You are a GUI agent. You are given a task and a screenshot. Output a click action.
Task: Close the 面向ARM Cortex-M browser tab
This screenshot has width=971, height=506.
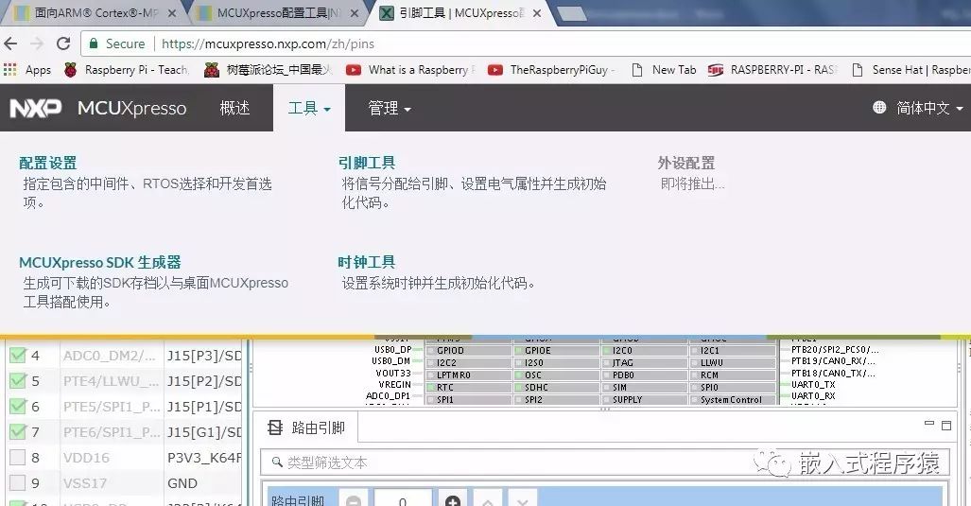tap(171, 13)
